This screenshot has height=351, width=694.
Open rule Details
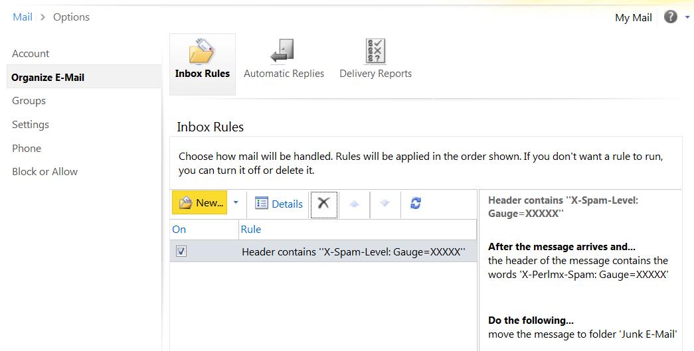(279, 204)
